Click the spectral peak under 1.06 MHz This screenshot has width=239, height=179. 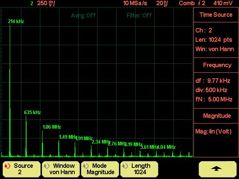(x=42, y=144)
